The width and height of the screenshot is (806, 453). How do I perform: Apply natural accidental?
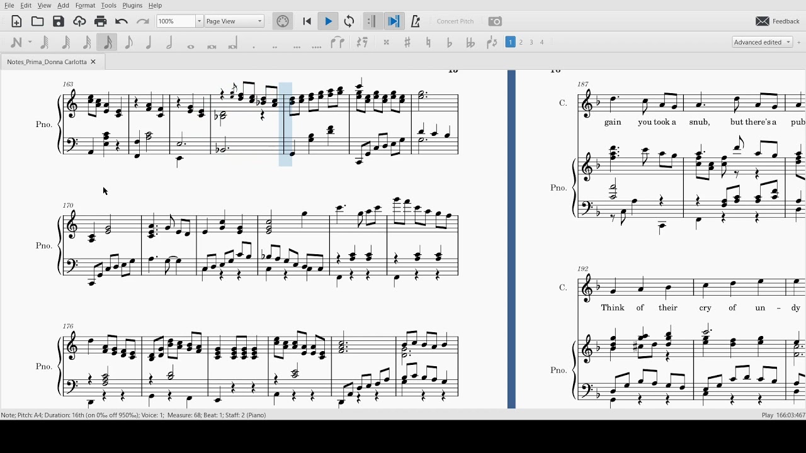point(428,42)
